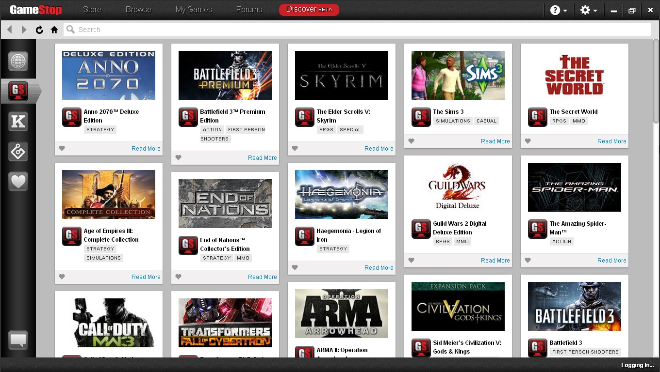The width and height of the screenshot is (660, 372).
Task: Click GS icon beside The Sims 3
Action: (x=421, y=117)
